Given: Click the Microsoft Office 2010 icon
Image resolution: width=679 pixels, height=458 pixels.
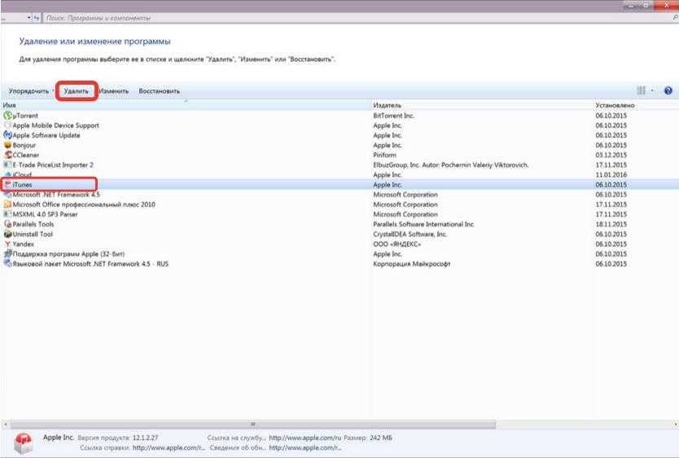Looking at the screenshot, I should point(7,205).
